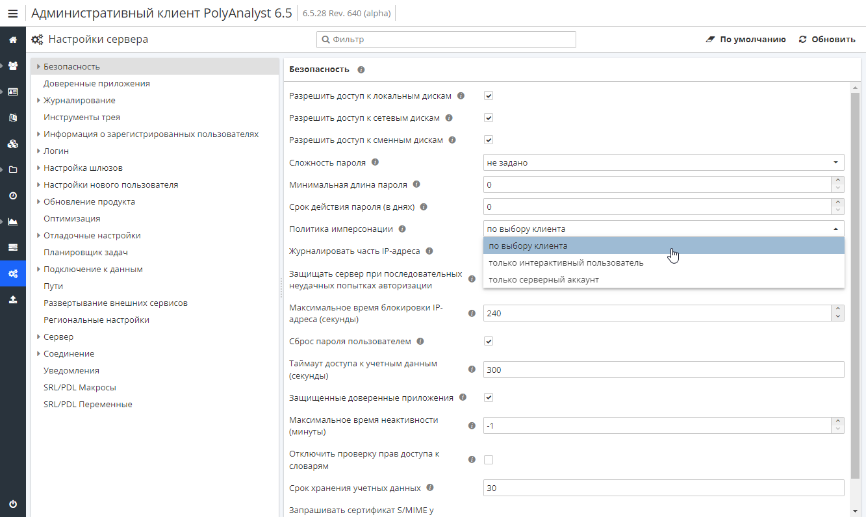This screenshot has height=517, width=866.
Task: Open the ID card sidebar icon
Action: pos(13,92)
